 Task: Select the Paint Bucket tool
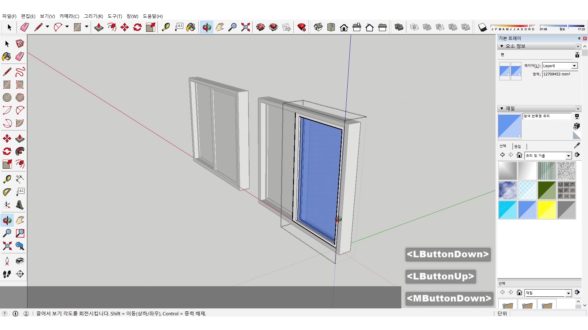pos(7,57)
